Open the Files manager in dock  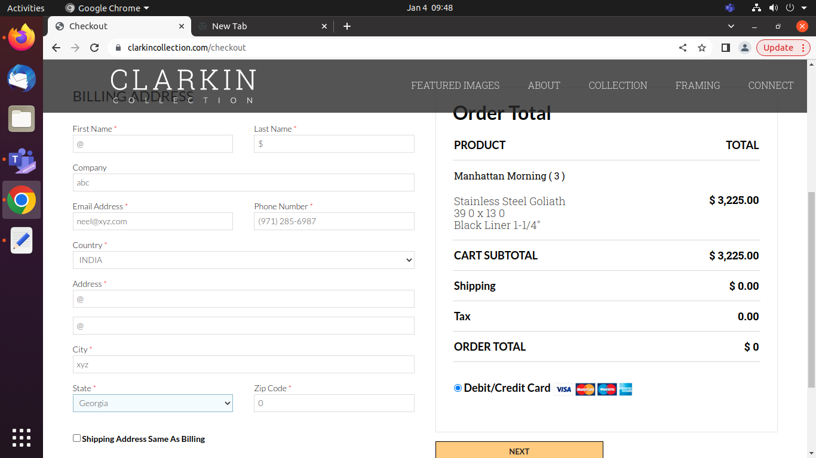tap(22, 119)
